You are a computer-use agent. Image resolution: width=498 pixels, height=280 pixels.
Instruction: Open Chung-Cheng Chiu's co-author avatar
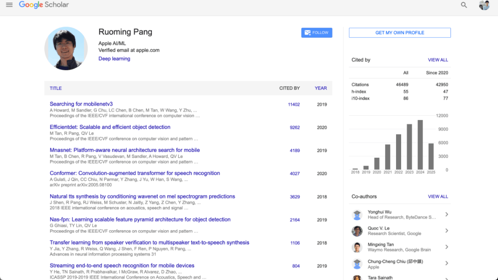[357, 264]
